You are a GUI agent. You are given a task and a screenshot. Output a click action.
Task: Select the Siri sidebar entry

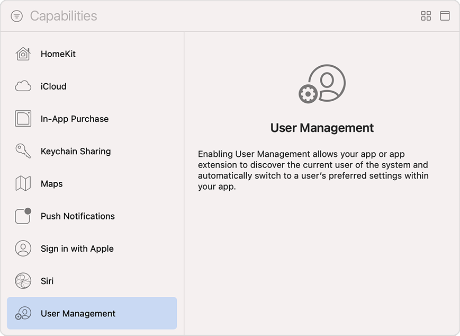[47, 281]
